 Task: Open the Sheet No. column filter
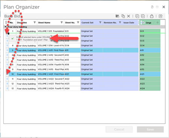point(78,23)
